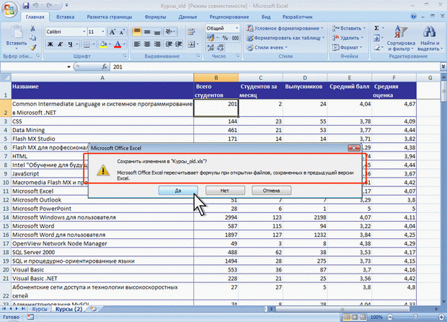447x322 pixels.
Task: Click Удалить in the Ячейки group
Action: point(348,38)
